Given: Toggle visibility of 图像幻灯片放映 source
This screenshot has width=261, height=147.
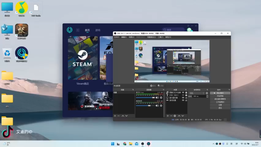Looking at the screenshot, I should pos(183,92).
